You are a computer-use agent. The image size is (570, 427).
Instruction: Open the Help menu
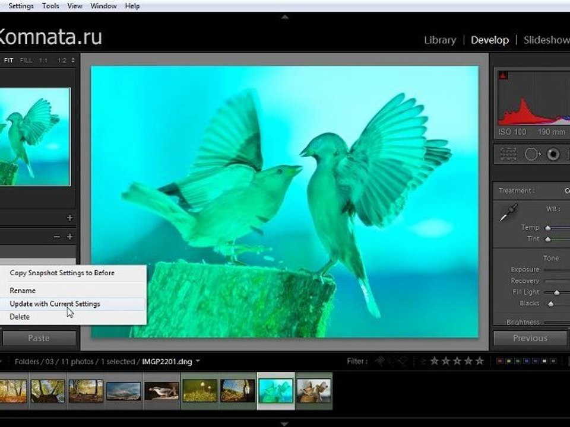point(132,6)
